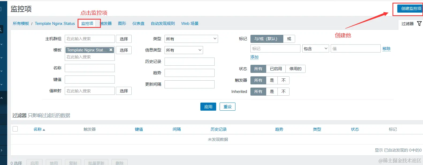Click 选择 next to 值映射
Image resolution: width=423 pixels, height=165 pixels.
tap(124, 91)
